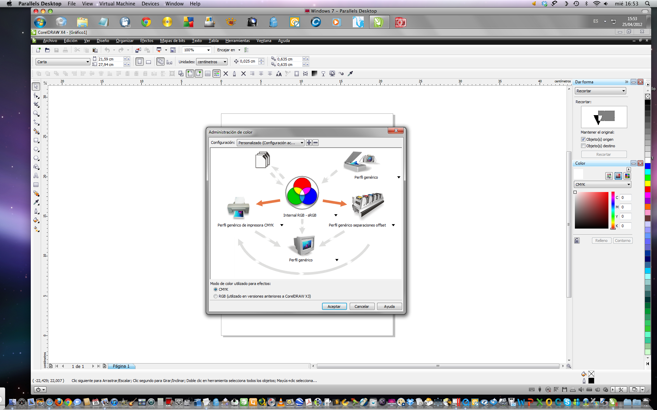This screenshot has height=410, width=657.
Task: Open the Recortar shaping dropdown
Action: (601, 91)
